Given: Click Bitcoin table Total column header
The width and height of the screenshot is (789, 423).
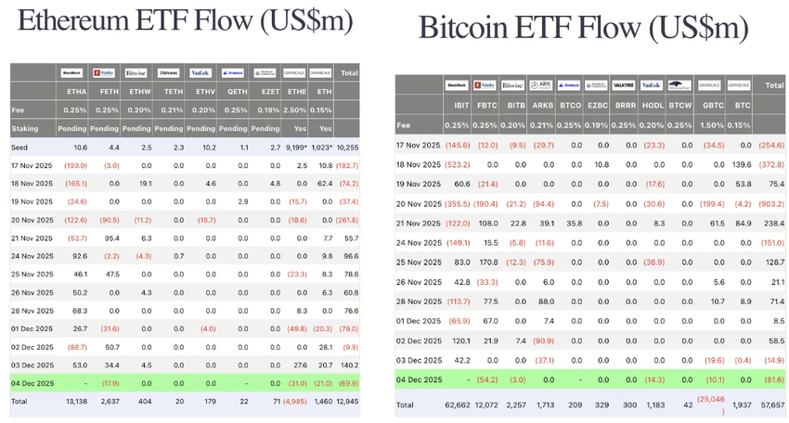Looking at the screenshot, I should click(x=773, y=85).
